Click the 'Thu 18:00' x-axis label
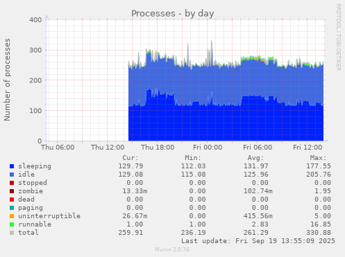 (158, 148)
